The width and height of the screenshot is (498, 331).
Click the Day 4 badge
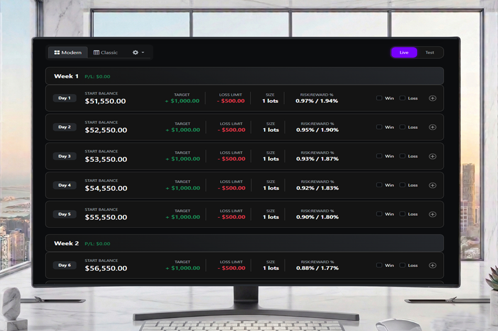(x=65, y=185)
